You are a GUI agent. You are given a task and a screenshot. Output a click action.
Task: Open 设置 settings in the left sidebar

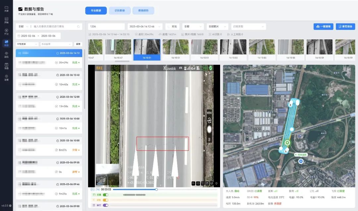pos(6,77)
